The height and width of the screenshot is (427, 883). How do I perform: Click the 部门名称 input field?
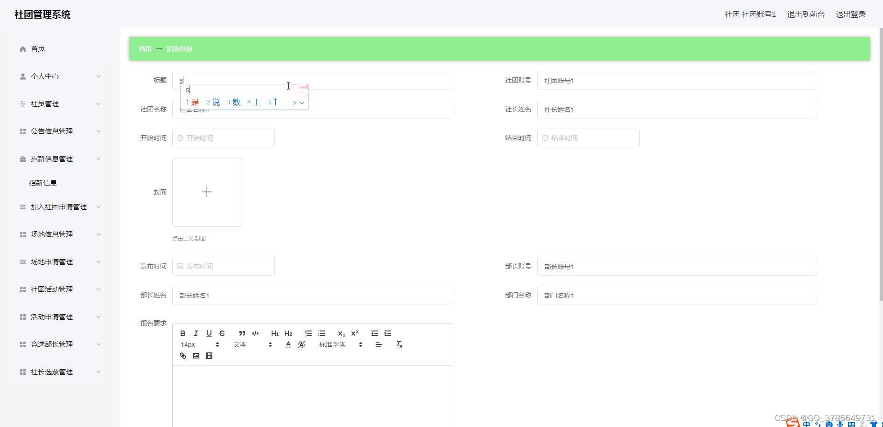coord(677,295)
